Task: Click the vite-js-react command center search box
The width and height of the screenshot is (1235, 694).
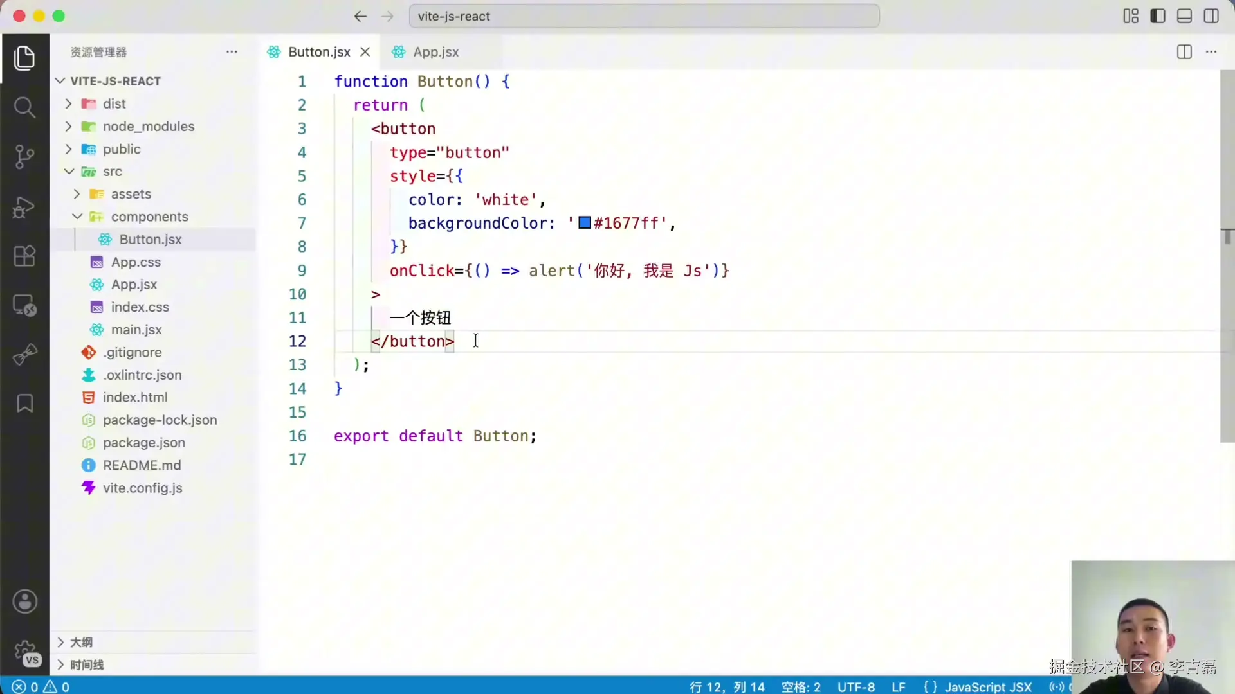Action: [644, 16]
